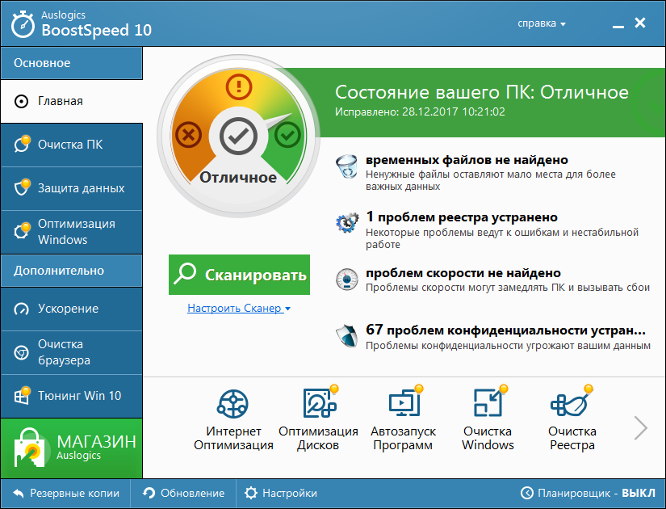Screen dimensions: 666x509
Task: Open the Тюнинг Win 10 section
Action: pos(71,396)
